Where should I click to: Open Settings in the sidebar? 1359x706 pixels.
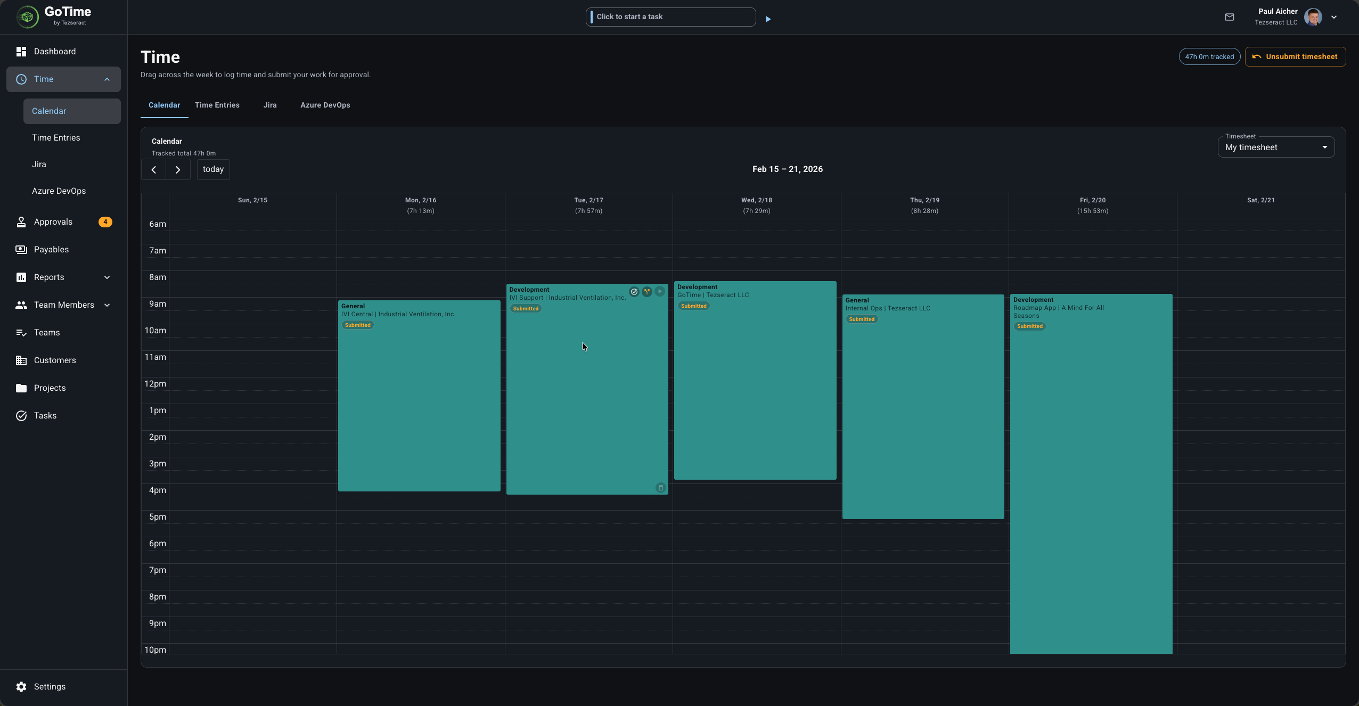point(64,687)
